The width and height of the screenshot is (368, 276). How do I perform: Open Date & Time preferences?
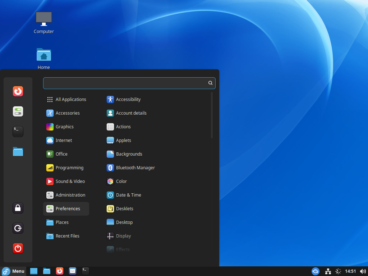point(128,195)
